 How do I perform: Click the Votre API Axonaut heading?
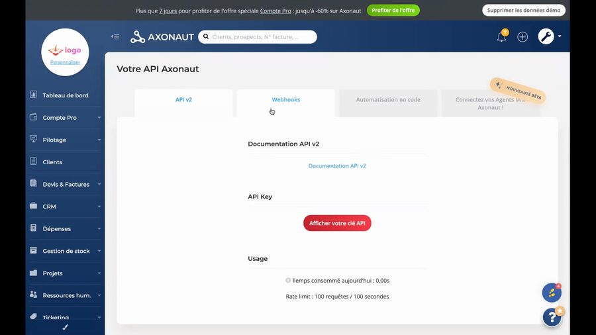(x=158, y=69)
